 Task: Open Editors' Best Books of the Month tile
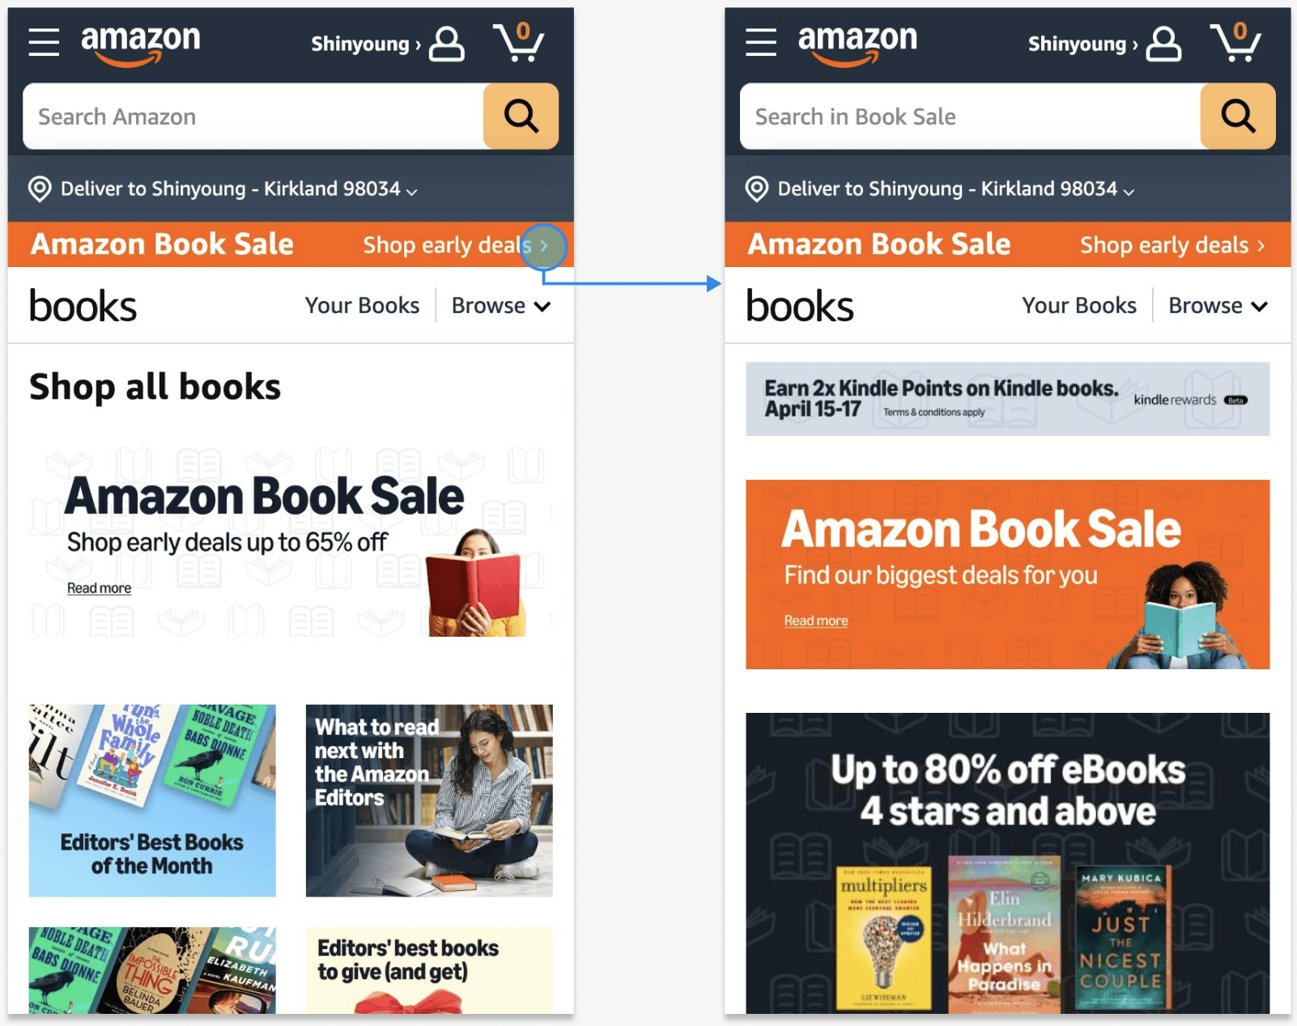(x=152, y=800)
